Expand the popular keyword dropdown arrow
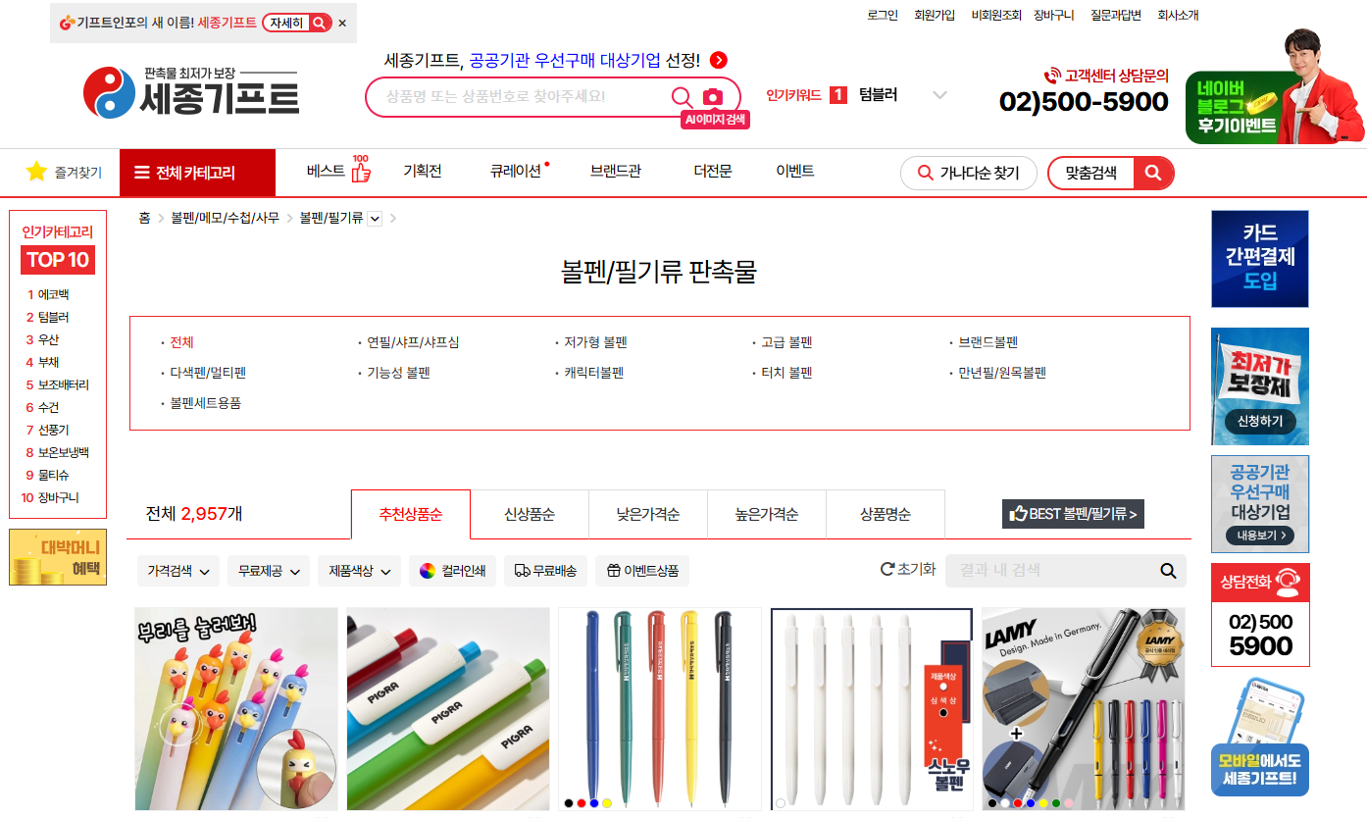 [939, 95]
